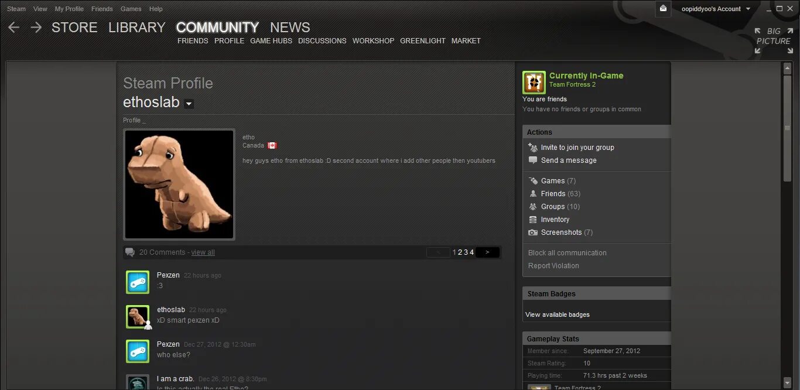The width and height of the screenshot is (800, 390).
Task: Go to comments page 3
Action: [x=466, y=252]
